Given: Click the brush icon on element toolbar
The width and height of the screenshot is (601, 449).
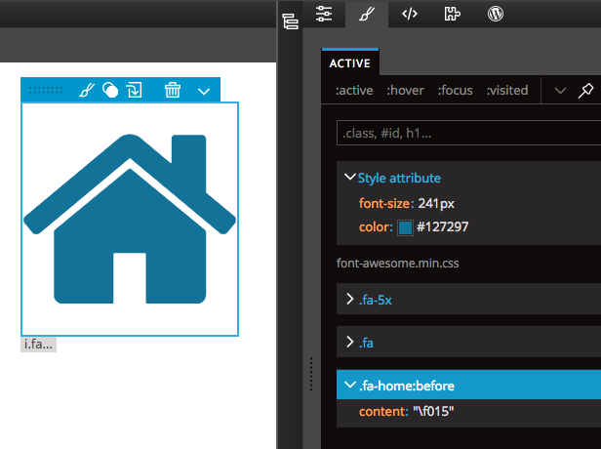Looking at the screenshot, I should [x=87, y=90].
